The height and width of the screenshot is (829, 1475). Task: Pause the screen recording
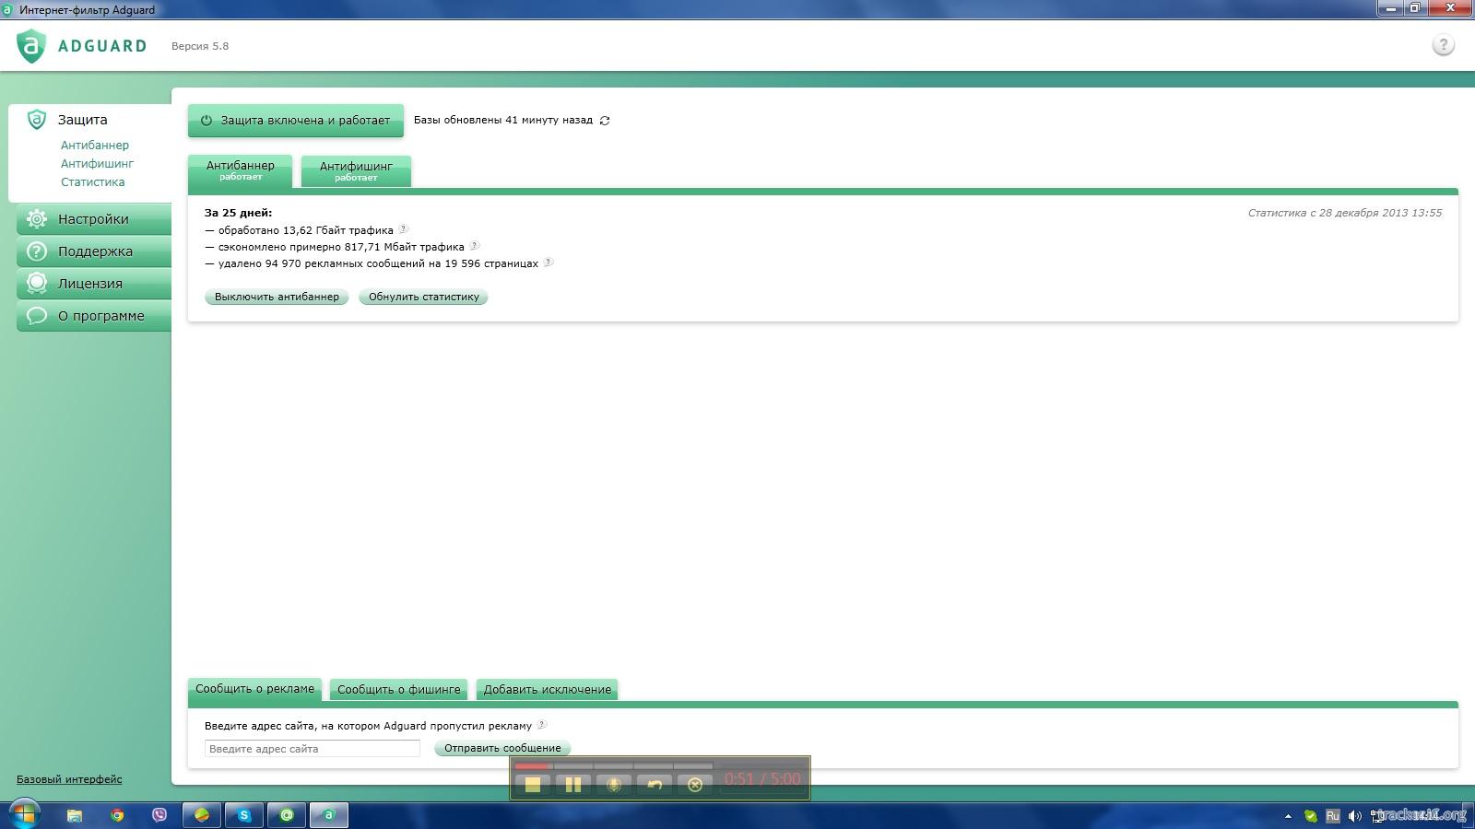tap(572, 784)
